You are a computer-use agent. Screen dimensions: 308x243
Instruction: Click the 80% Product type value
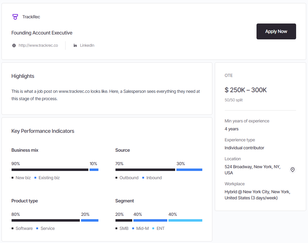point(16,215)
